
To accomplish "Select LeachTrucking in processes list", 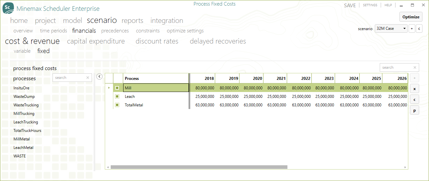I will click(x=26, y=122).
